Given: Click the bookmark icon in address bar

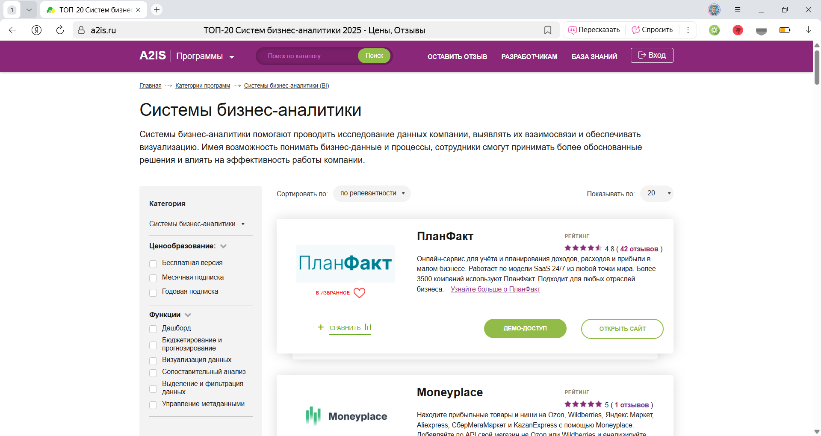Looking at the screenshot, I should [x=547, y=30].
